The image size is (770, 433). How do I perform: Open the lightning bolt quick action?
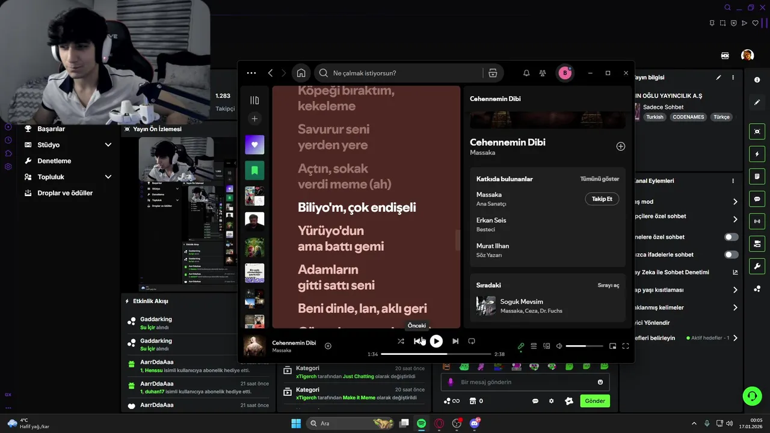(757, 154)
